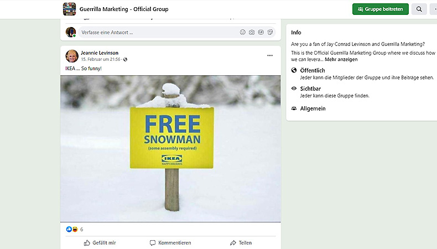Share the post with Teilen
The width and height of the screenshot is (437, 249).
pyautogui.click(x=241, y=243)
